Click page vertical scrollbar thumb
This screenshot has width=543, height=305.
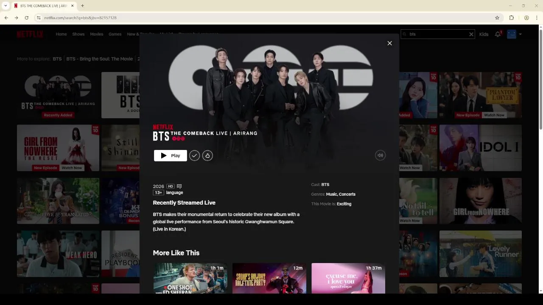[x=540, y=80]
